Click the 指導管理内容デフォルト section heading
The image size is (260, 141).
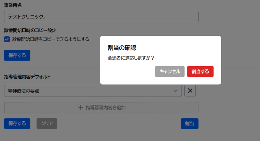27,77
